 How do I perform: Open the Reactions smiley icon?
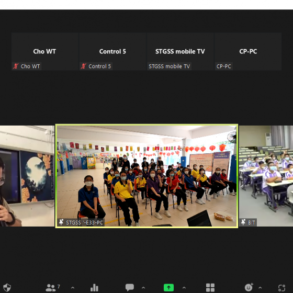[x=249, y=287]
